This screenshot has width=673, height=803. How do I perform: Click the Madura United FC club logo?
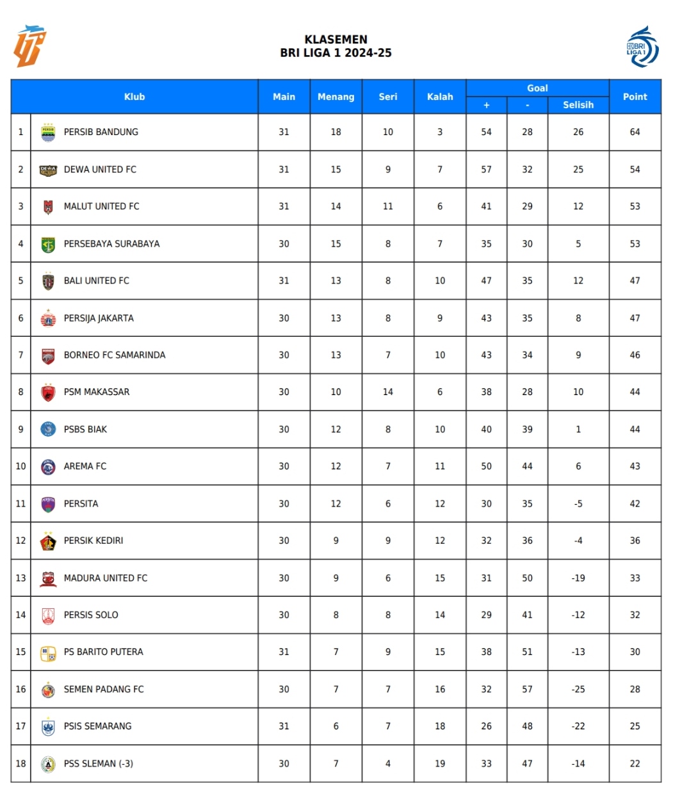48,578
